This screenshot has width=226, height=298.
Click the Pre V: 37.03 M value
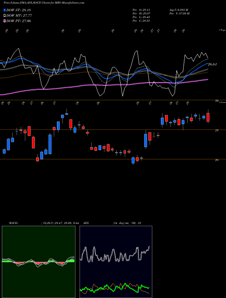pos(179,14)
